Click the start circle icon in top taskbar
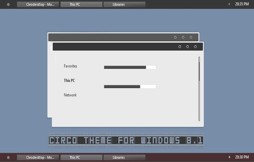254x162 pixels. (8, 5)
